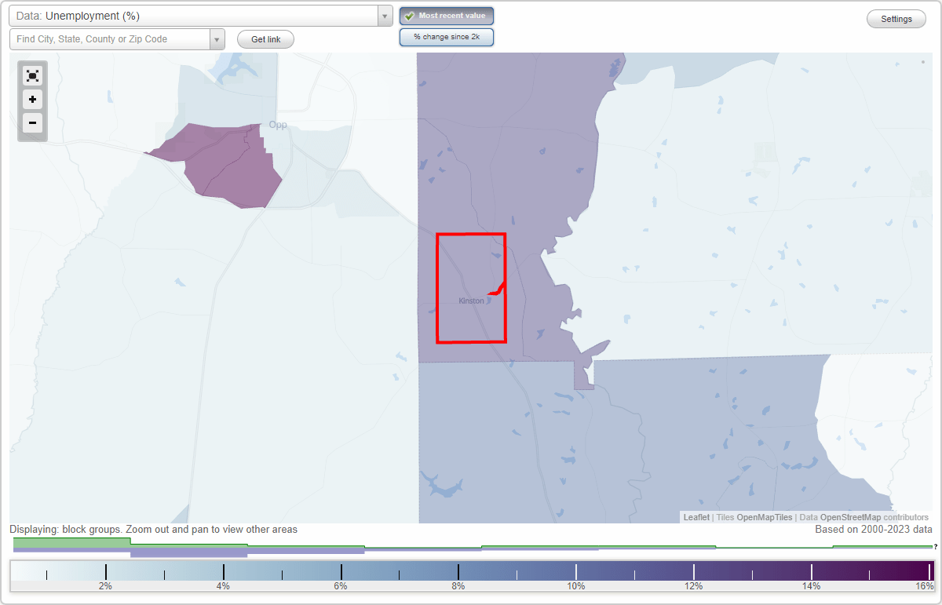
Task: Click the Find City, State, County input field
Action: tap(110, 39)
